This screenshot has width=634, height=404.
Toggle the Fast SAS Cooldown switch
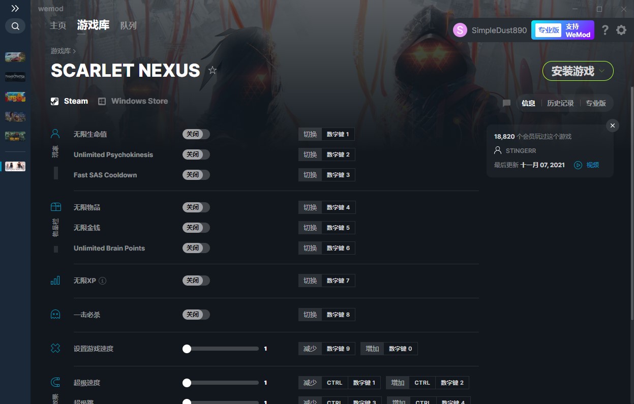pos(196,175)
